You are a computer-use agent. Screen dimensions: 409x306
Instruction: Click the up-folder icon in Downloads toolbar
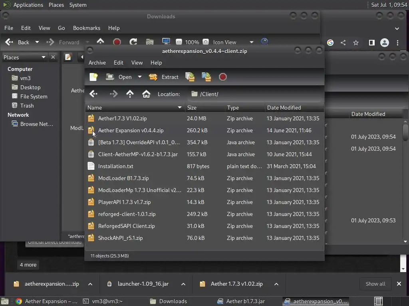[x=100, y=41]
